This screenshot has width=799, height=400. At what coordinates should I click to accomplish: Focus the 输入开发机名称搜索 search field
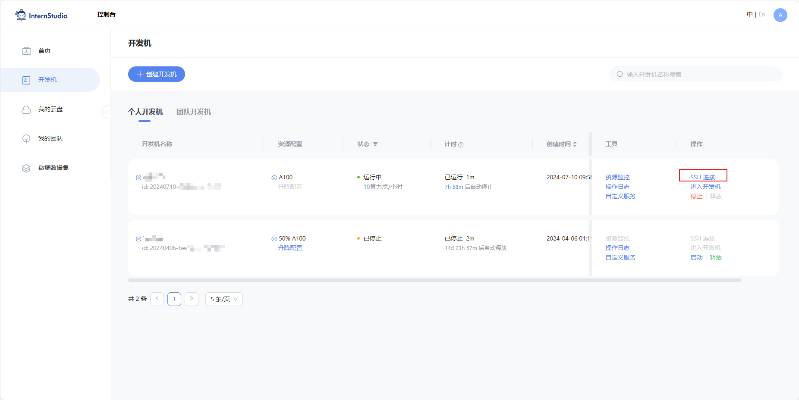699,75
